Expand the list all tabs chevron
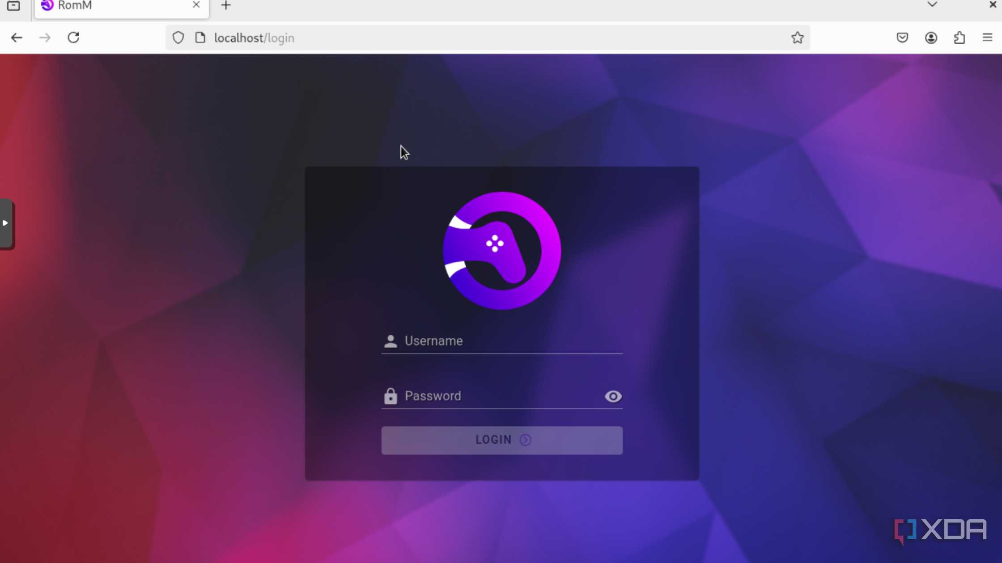1002x563 pixels. click(932, 4)
